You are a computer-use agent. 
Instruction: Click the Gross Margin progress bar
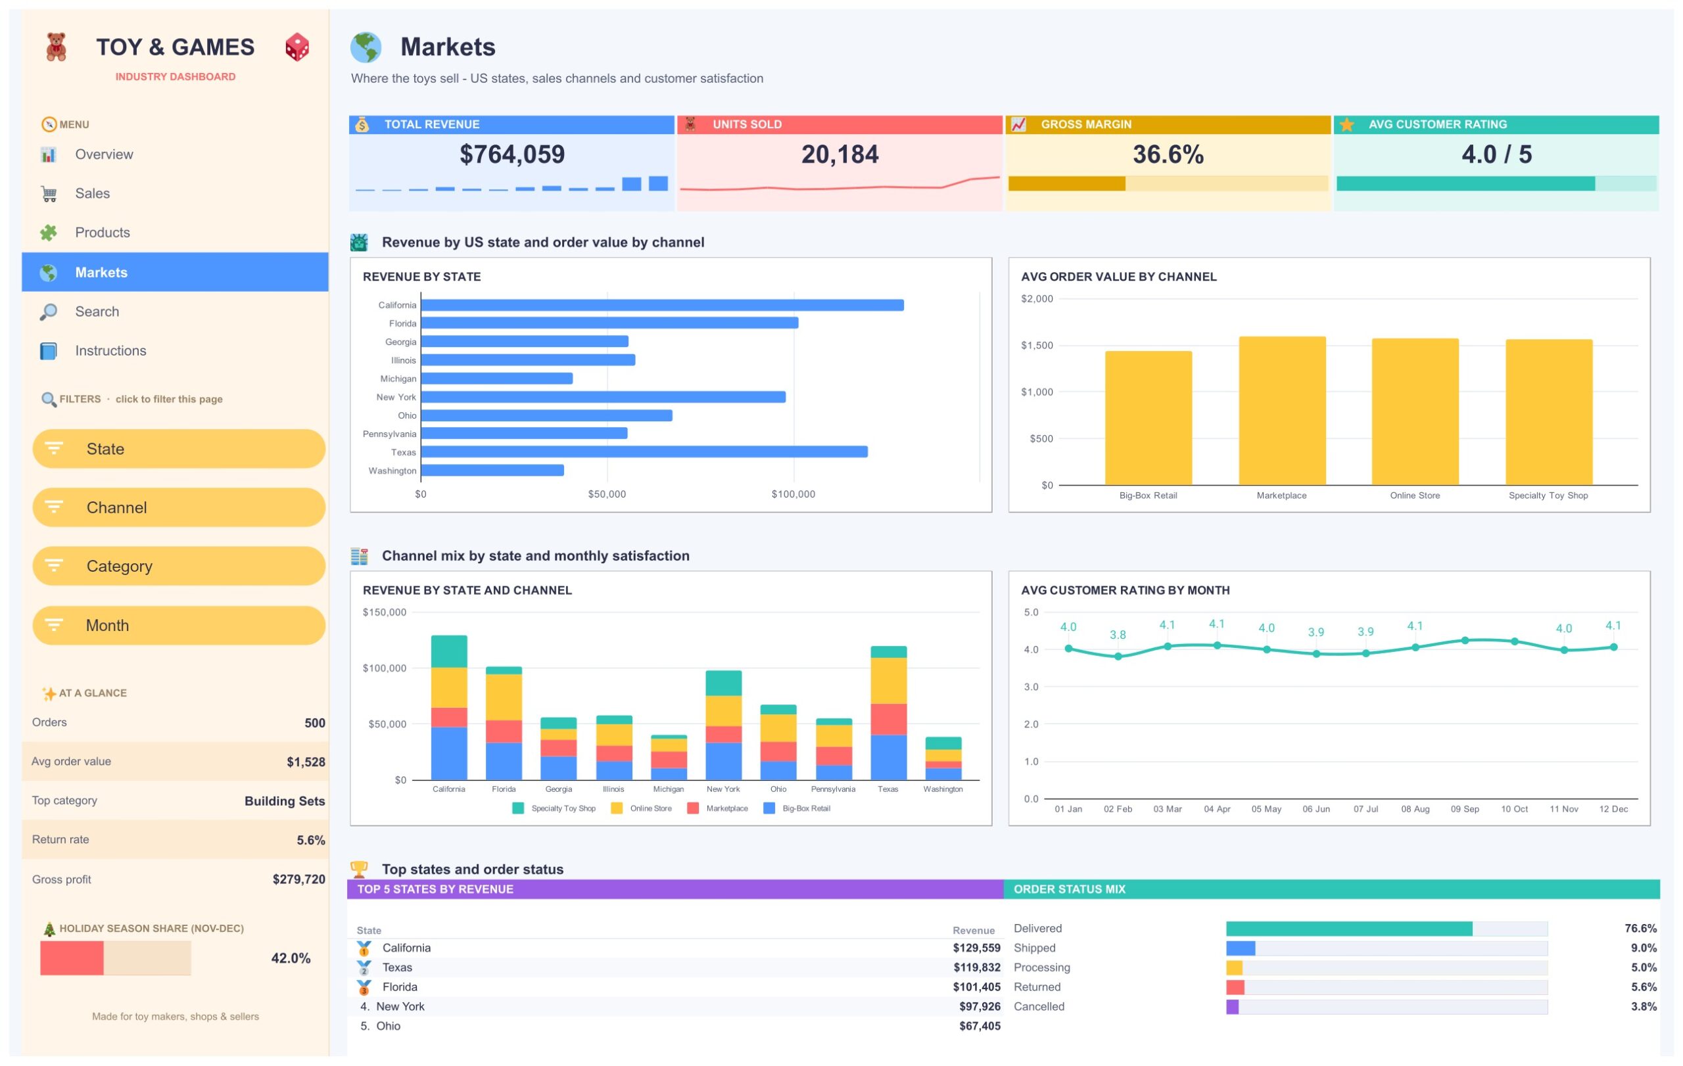point(1168,184)
